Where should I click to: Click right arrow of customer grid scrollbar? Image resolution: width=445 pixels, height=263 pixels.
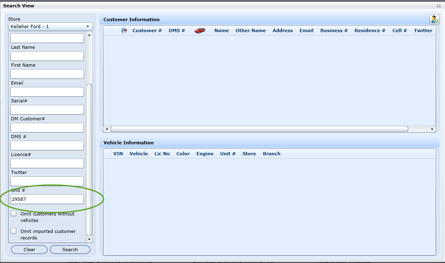coord(432,129)
